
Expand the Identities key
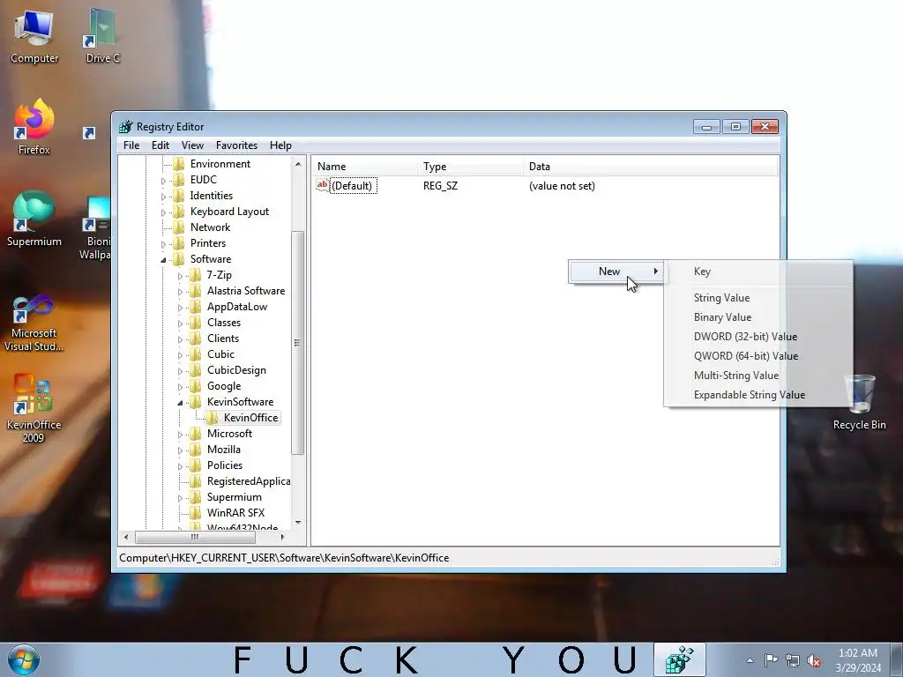[163, 197]
